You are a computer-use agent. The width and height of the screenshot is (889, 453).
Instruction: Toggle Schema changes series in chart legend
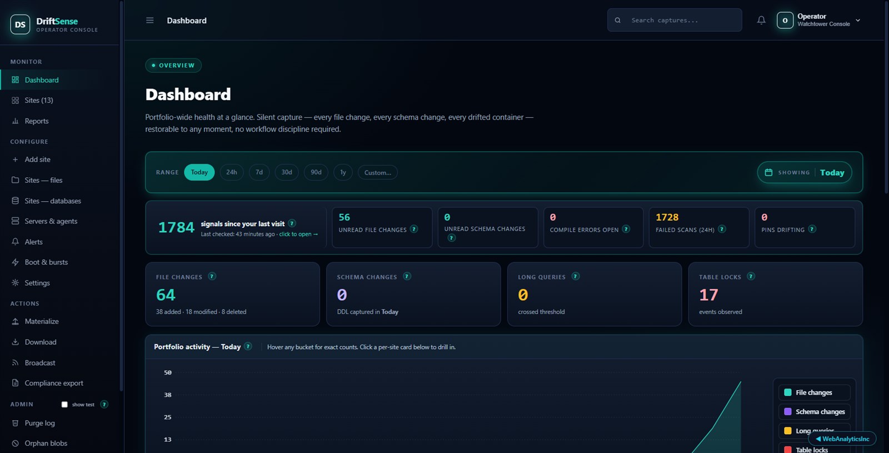[x=814, y=412]
